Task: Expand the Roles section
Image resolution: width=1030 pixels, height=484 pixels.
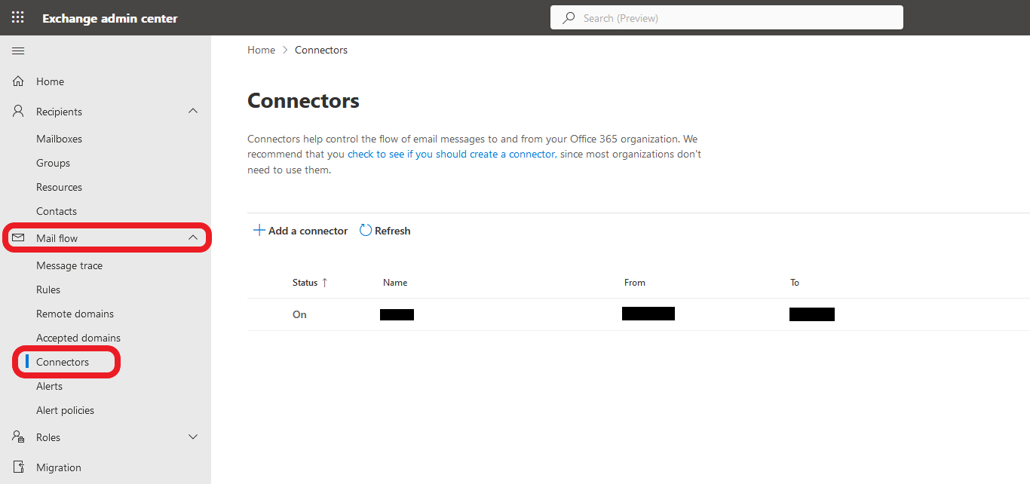Action: pyautogui.click(x=193, y=437)
